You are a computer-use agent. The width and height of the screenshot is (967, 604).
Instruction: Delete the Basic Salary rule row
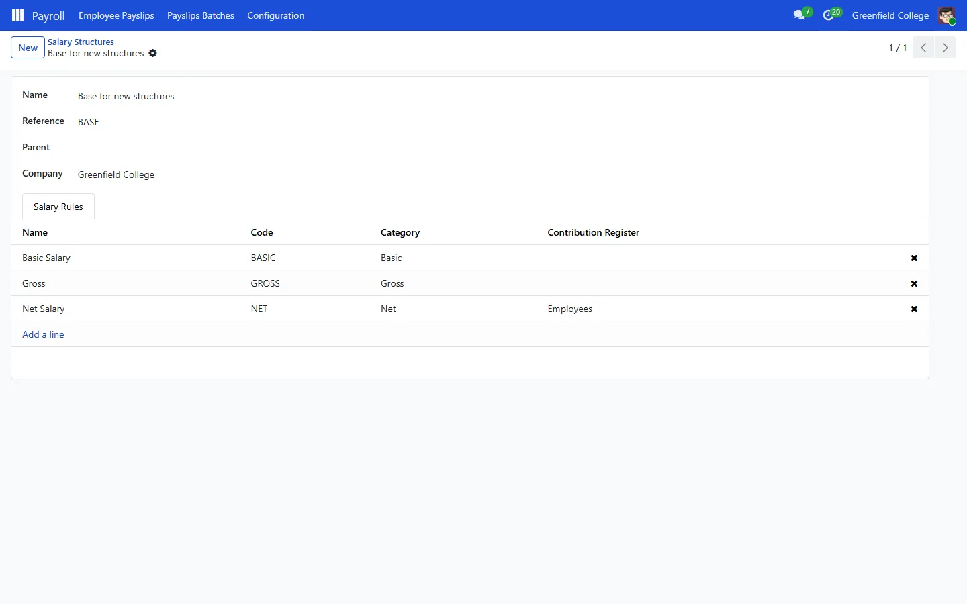click(914, 258)
